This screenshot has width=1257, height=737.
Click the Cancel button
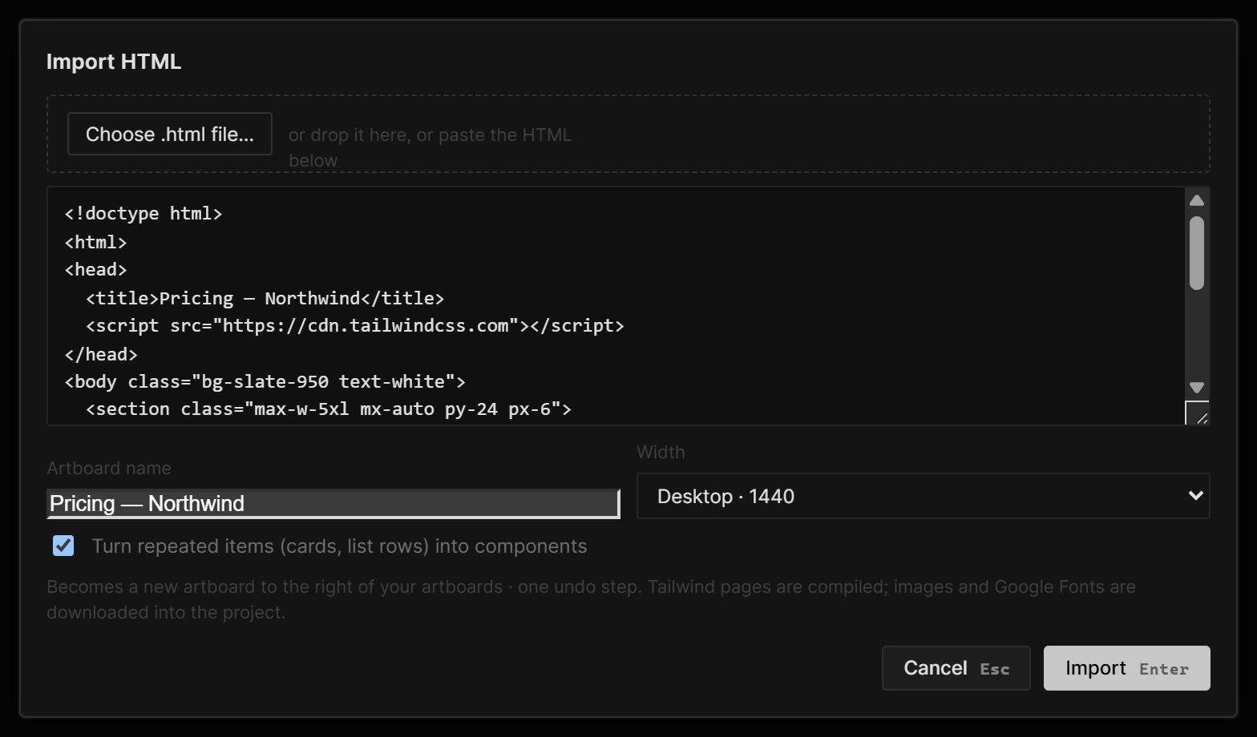pos(956,668)
